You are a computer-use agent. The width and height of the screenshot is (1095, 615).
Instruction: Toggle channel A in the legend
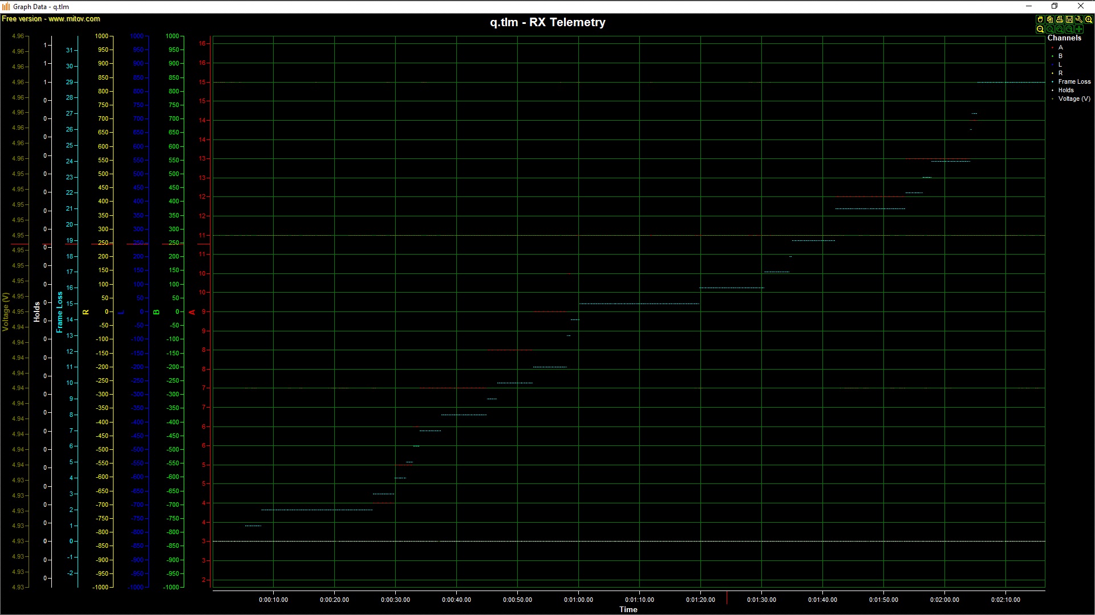(1060, 47)
